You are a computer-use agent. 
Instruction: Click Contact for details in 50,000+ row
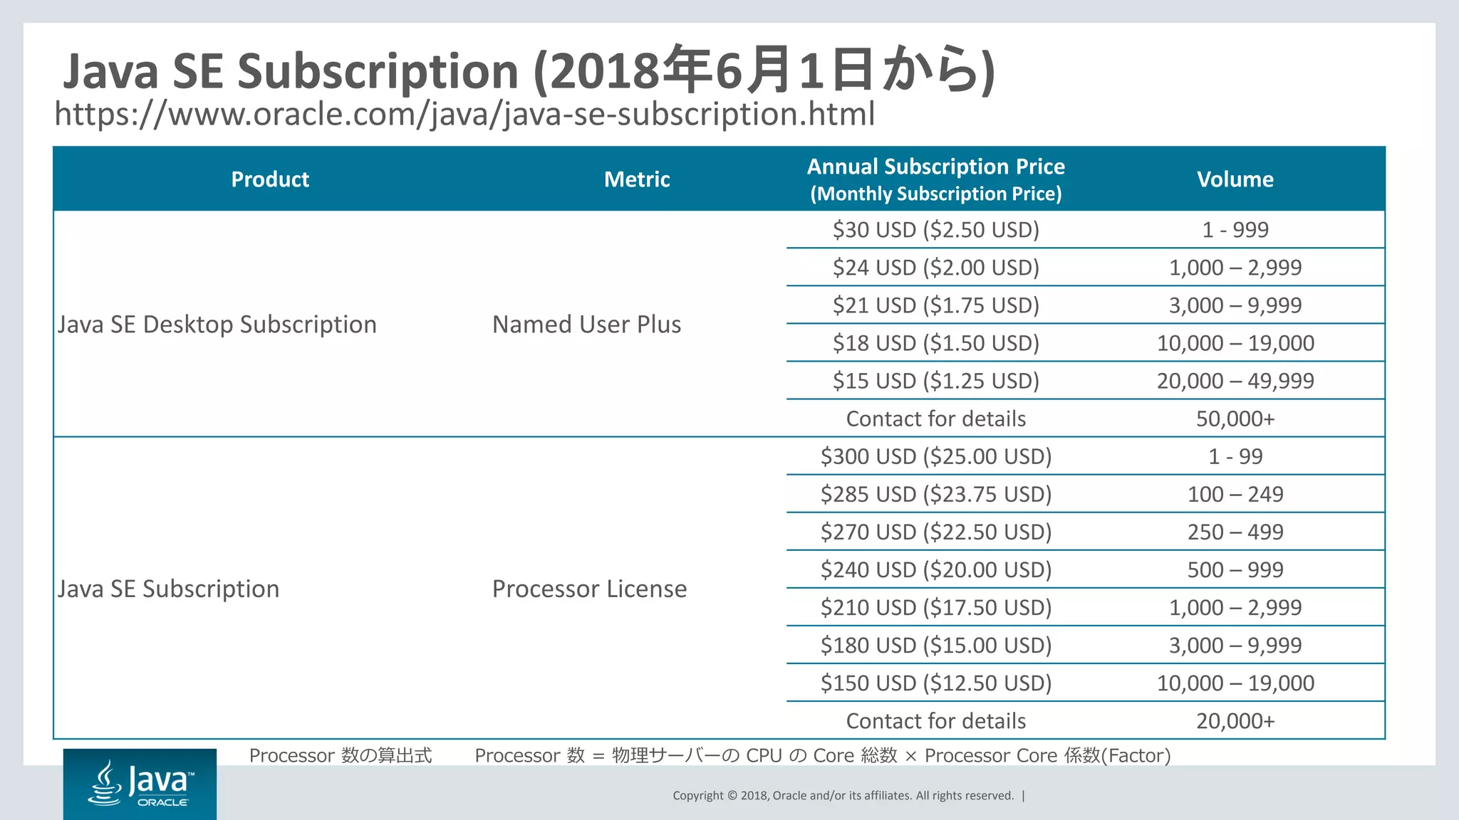tap(936, 419)
